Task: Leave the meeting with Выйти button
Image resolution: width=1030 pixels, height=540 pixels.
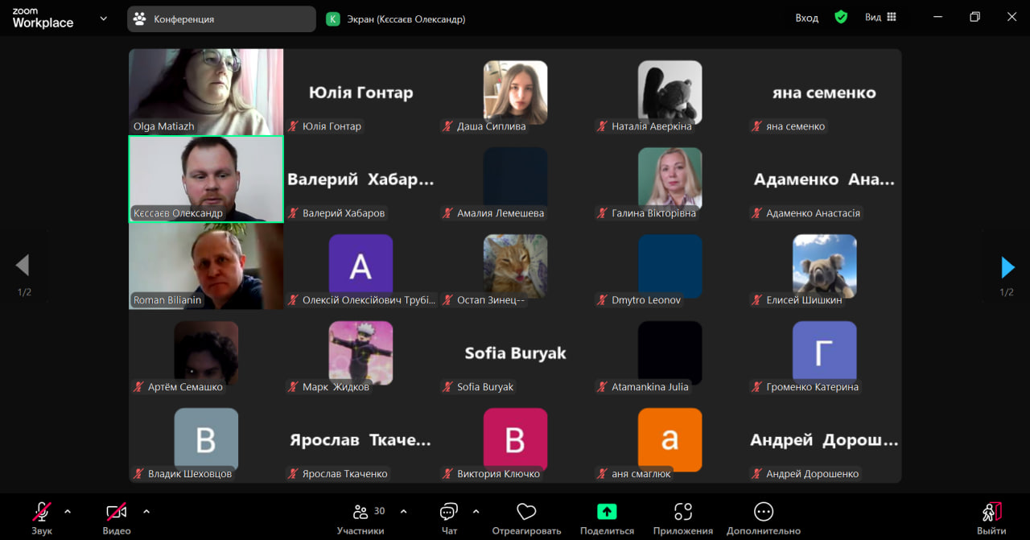Action: pyautogui.click(x=991, y=518)
